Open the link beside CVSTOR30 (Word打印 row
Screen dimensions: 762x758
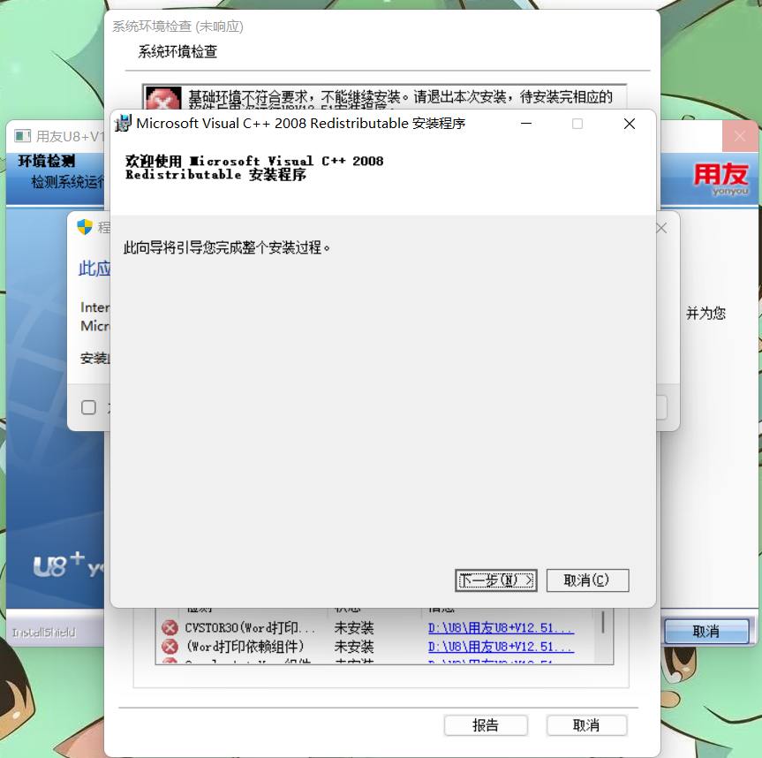point(501,628)
